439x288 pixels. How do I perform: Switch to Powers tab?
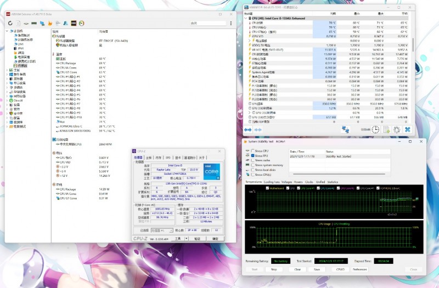[x=298, y=182]
